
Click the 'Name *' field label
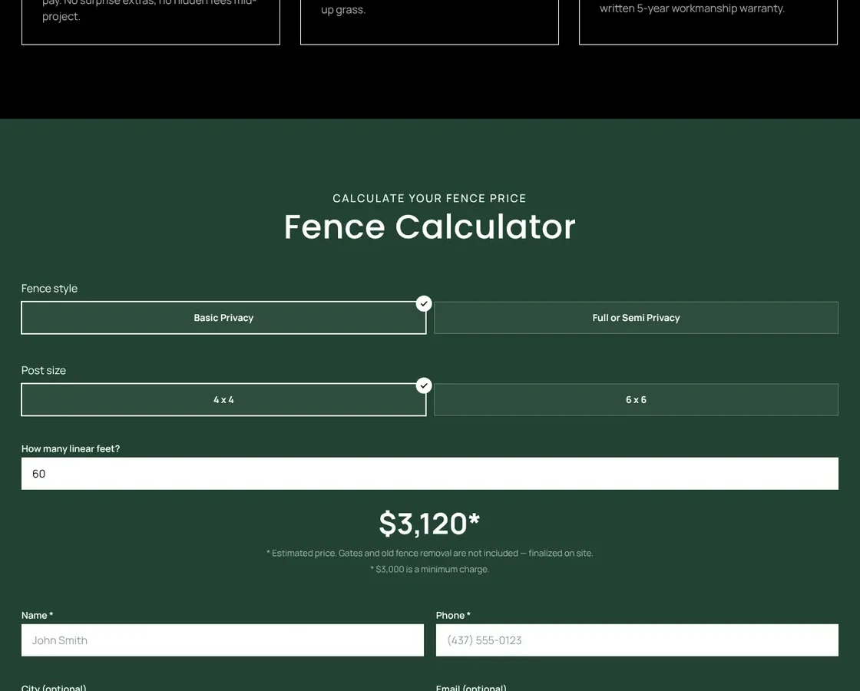tap(38, 615)
